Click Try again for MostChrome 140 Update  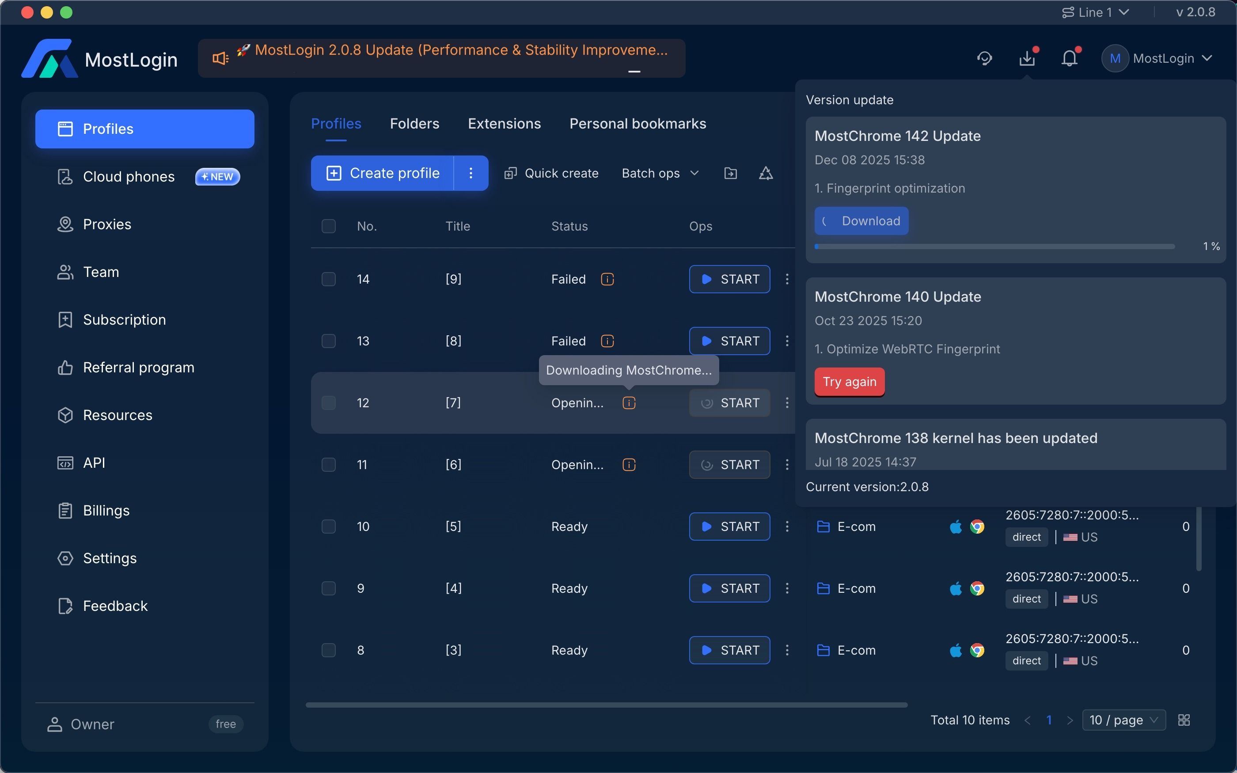[850, 382]
